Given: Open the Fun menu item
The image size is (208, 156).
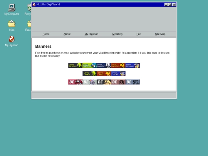Looking at the screenshot, I should 139,34.
